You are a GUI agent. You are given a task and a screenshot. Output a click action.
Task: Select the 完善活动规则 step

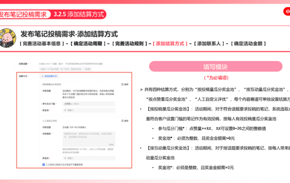click(x=129, y=44)
